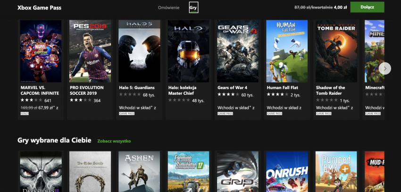The image size is (401, 192).
Task: Click PES 2019 star rating
Action: point(81,100)
